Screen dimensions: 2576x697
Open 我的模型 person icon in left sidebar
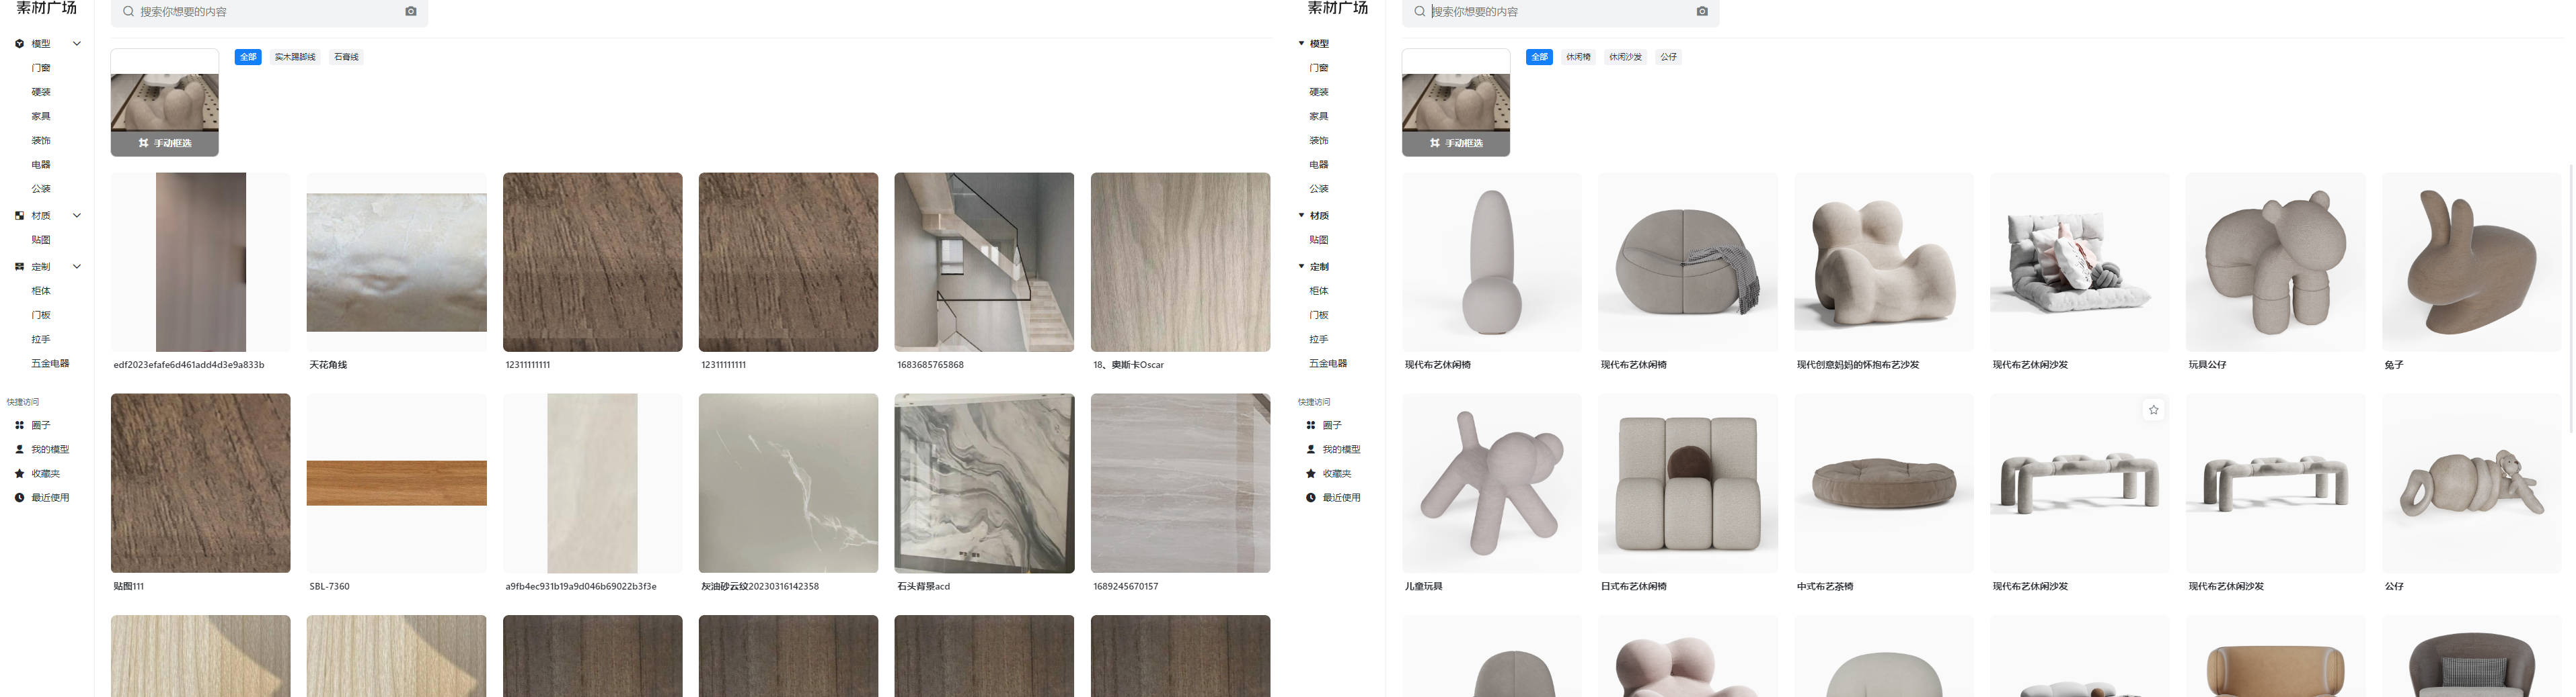click(19, 449)
